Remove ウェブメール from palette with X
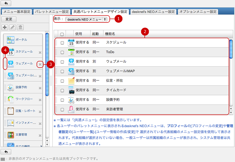235x162 pixels. tap(40, 64)
